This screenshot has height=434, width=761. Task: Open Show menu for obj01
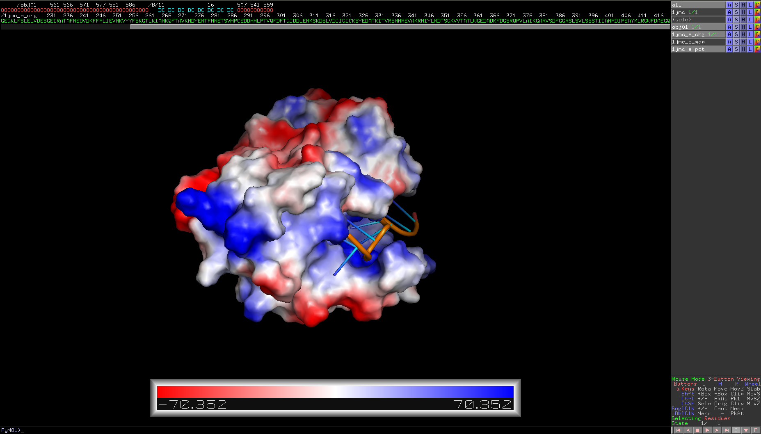736,27
